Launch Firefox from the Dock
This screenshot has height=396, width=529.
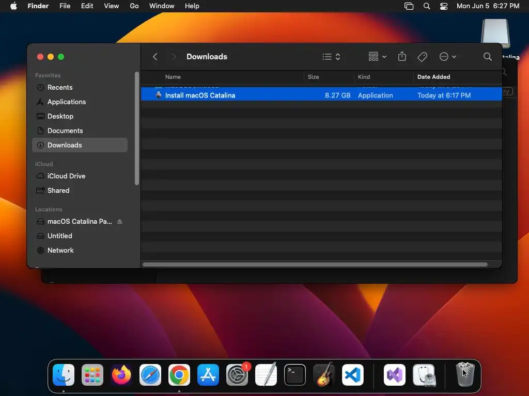[121, 375]
